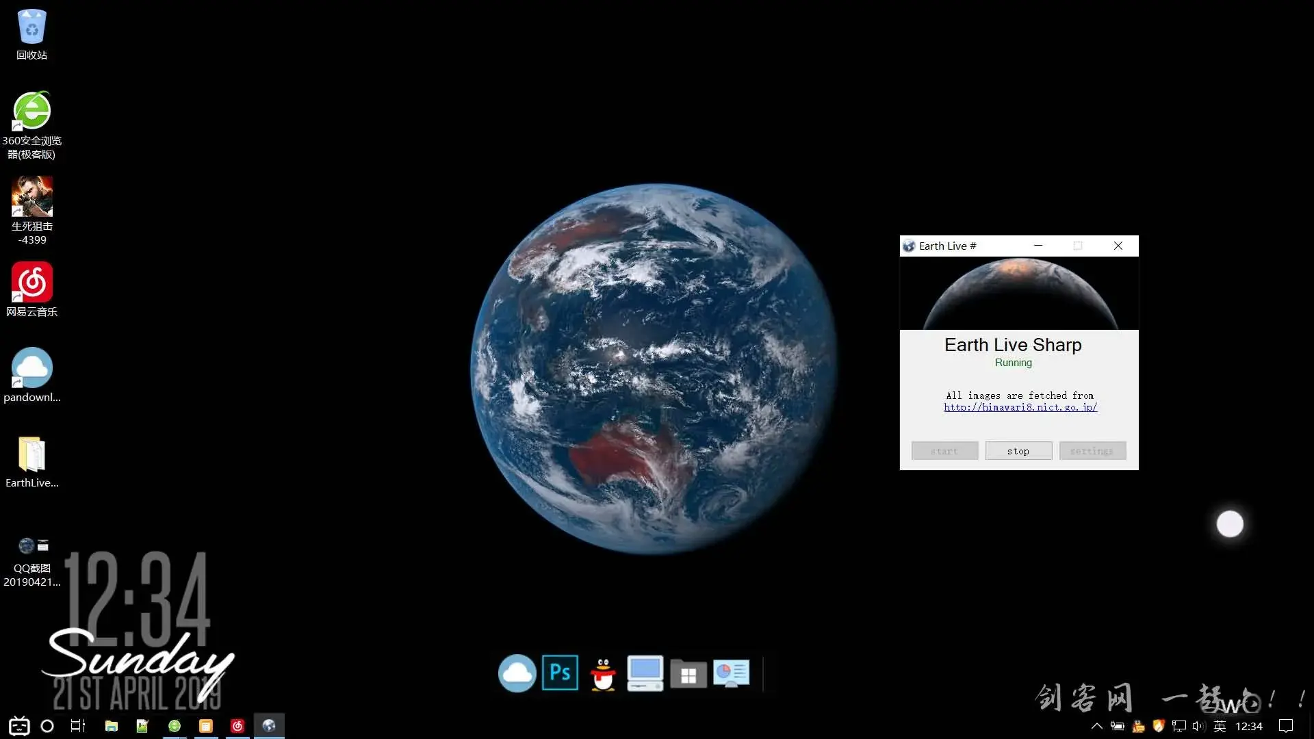Screen dimensions: 1314x739
Task: Select the Recycle Bin desktop icon
Action: pyautogui.click(x=31, y=36)
